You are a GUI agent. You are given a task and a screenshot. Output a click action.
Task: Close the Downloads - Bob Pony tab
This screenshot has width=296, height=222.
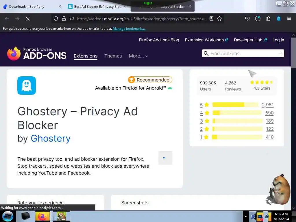[x=60, y=6]
